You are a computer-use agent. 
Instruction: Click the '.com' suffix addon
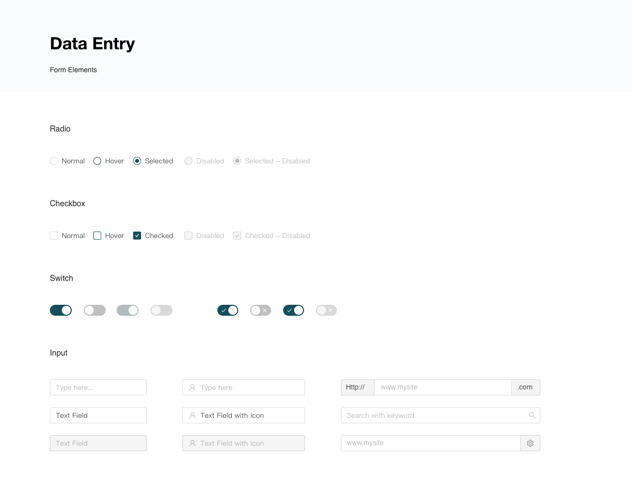click(x=525, y=387)
